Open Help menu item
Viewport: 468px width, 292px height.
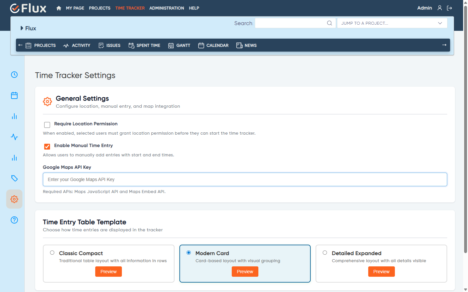(194, 8)
